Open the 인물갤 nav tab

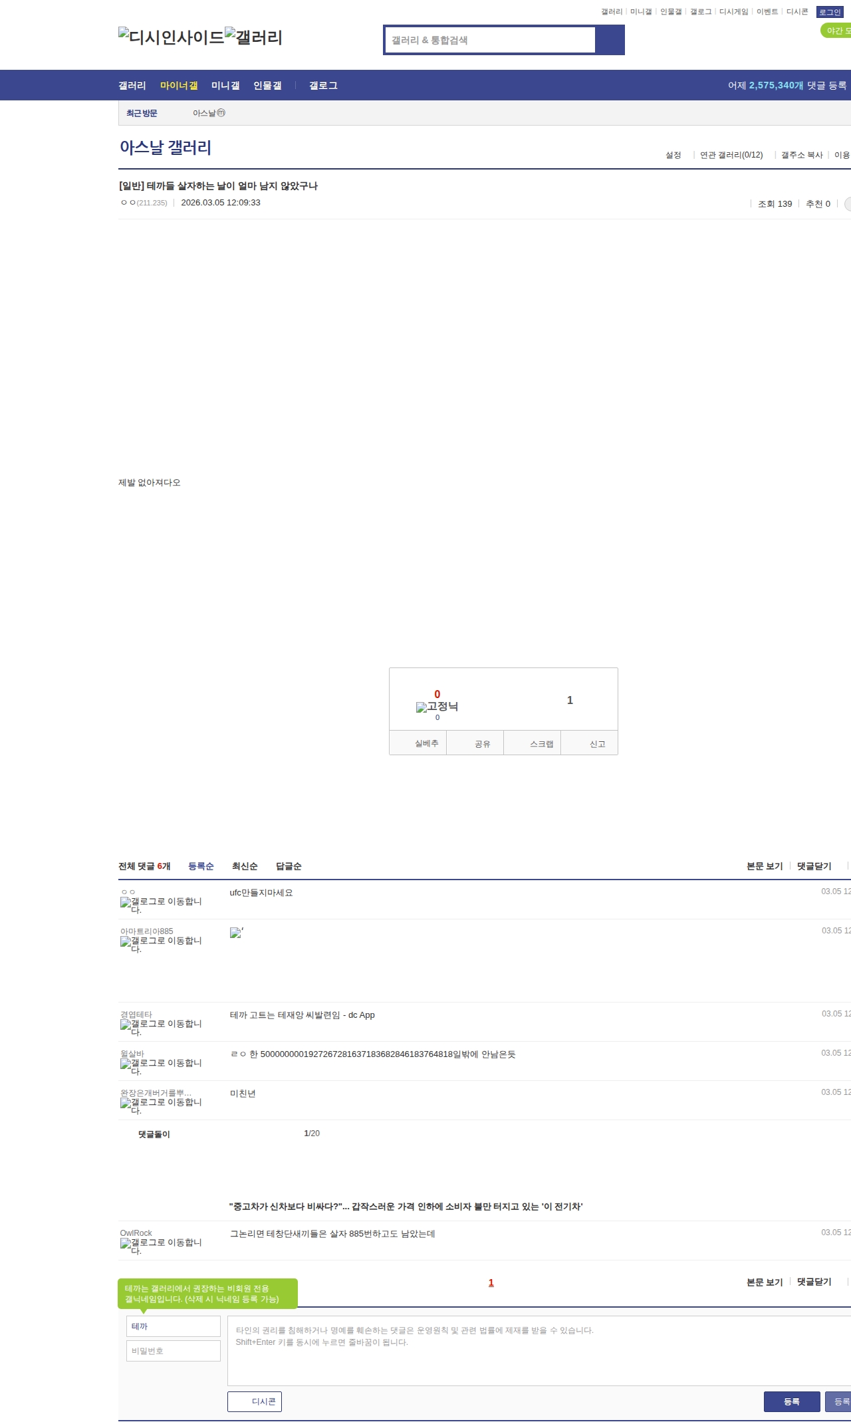[267, 85]
